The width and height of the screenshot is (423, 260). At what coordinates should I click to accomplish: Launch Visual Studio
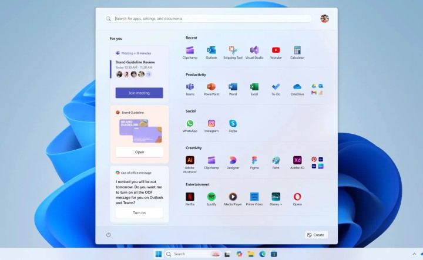point(254,51)
